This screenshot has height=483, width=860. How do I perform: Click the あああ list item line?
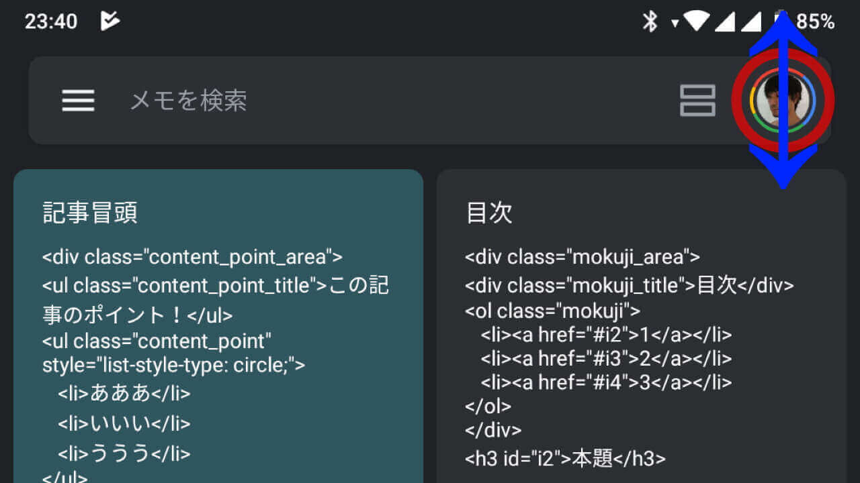pos(124,393)
